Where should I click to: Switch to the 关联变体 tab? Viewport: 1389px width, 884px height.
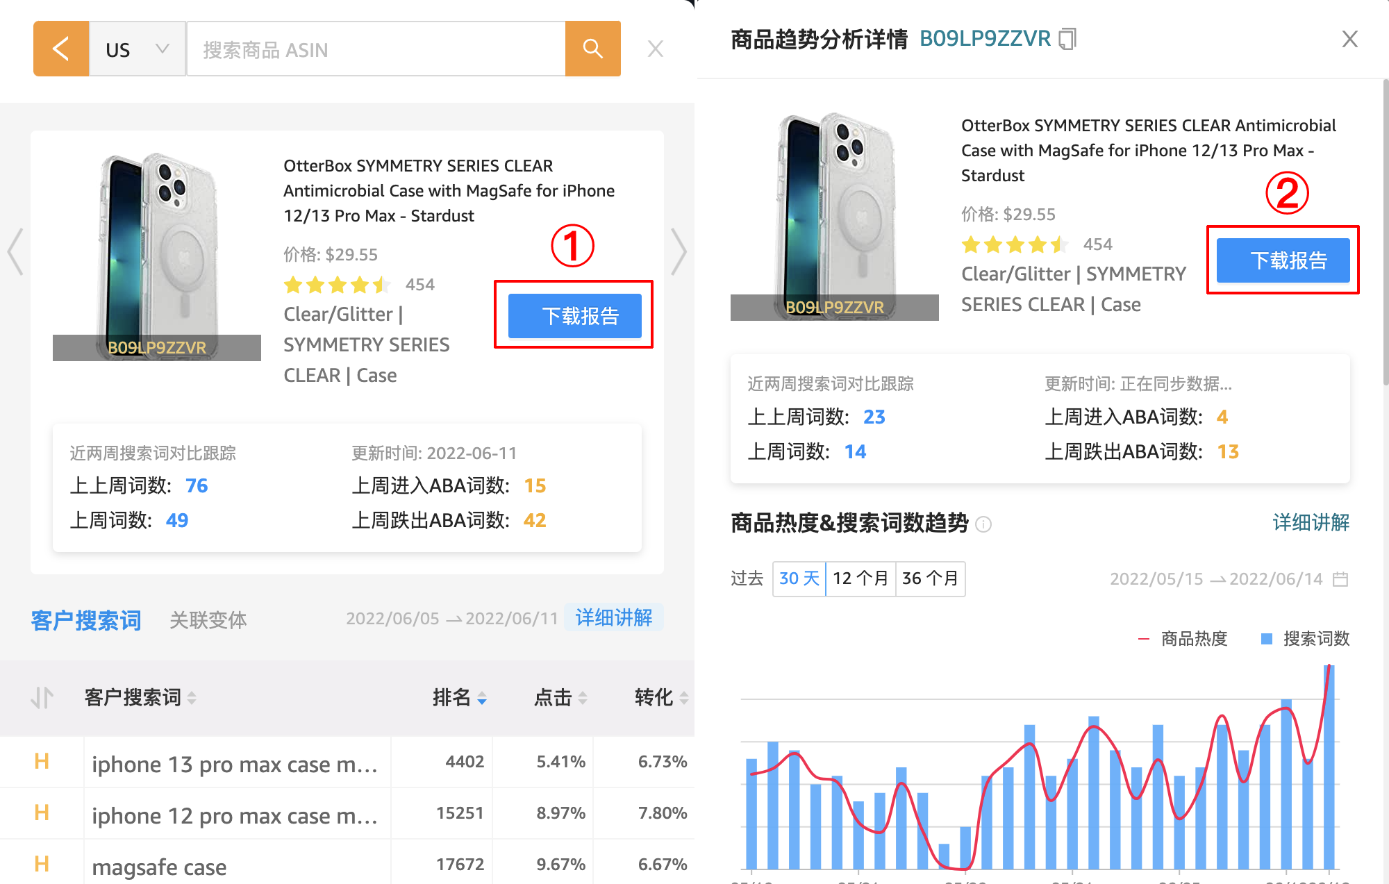[x=208, y=620]
